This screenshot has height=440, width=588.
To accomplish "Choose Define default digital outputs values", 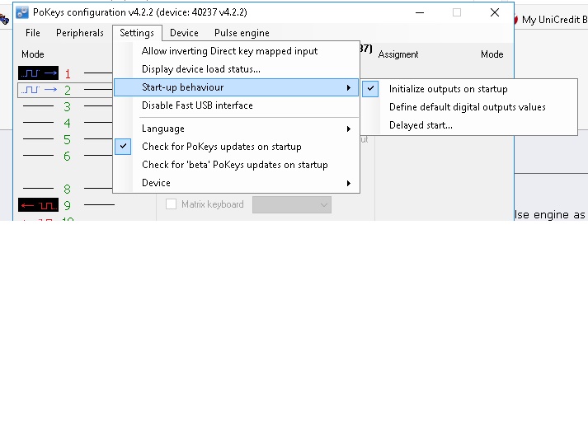I will click(x=467, y=107).
